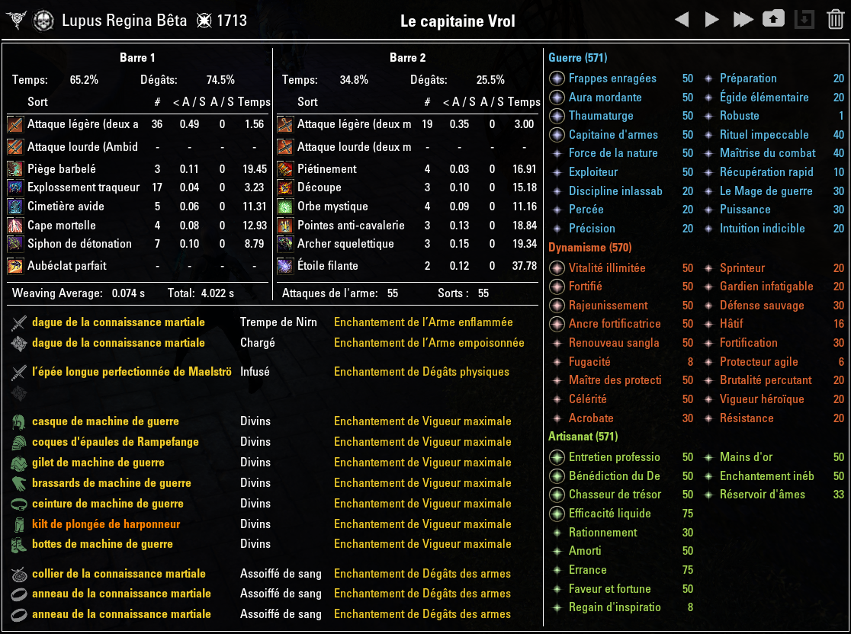Image resolution: width=851 pixels, height=634 pixels.
Task: Click the Cape mortelle skill icon
Action: [15, 225]
